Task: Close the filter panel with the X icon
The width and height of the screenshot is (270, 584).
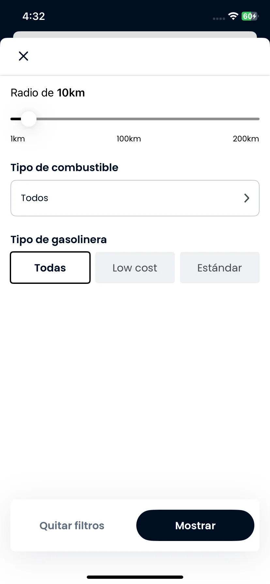Action: [23, 56]
